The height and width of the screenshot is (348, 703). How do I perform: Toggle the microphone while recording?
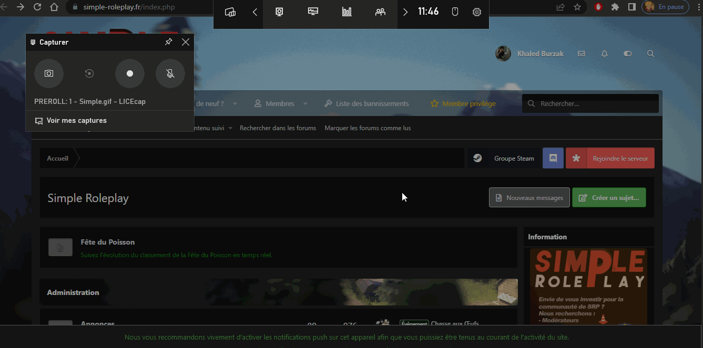tap(170, 73)
